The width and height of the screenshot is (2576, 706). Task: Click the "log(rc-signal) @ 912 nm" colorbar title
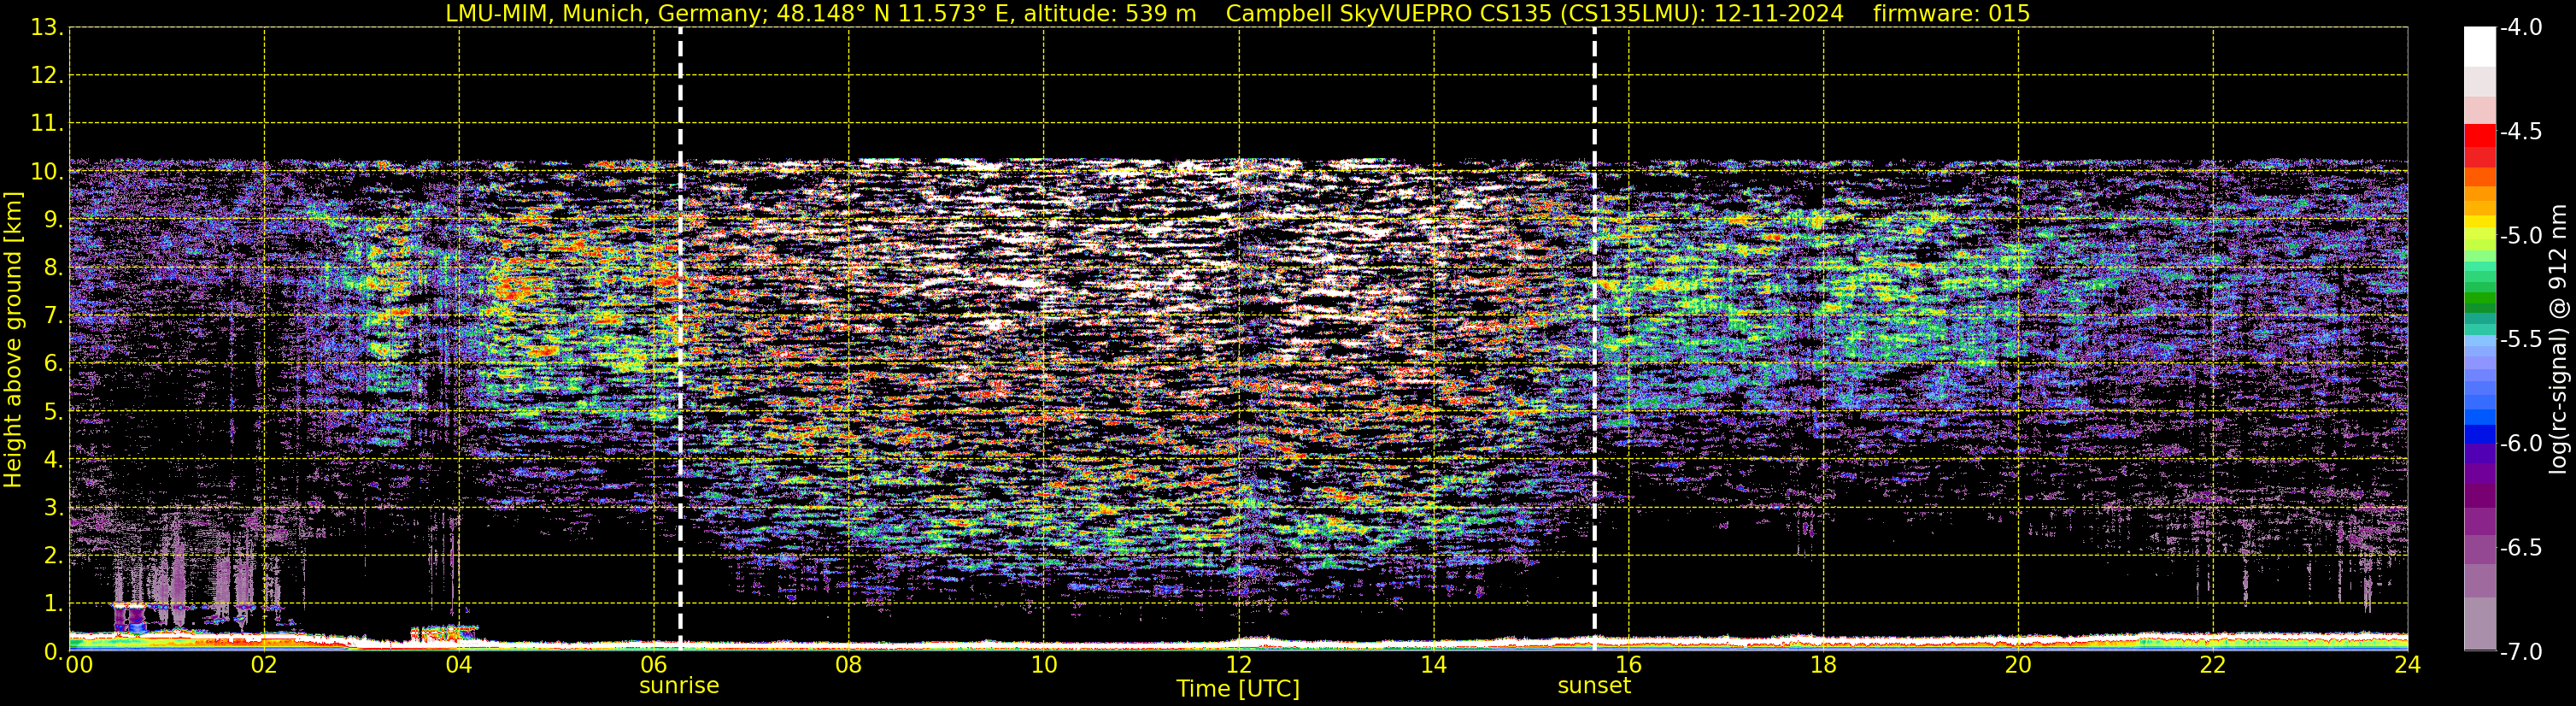coord(2558,339)
